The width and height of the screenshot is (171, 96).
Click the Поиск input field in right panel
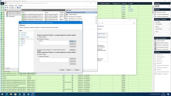click(162, 34)
